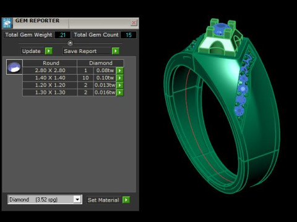Select the 1.40 X 1.40 size cell
The width and height of the screenshot is (297, 222).
coord(50,78)
